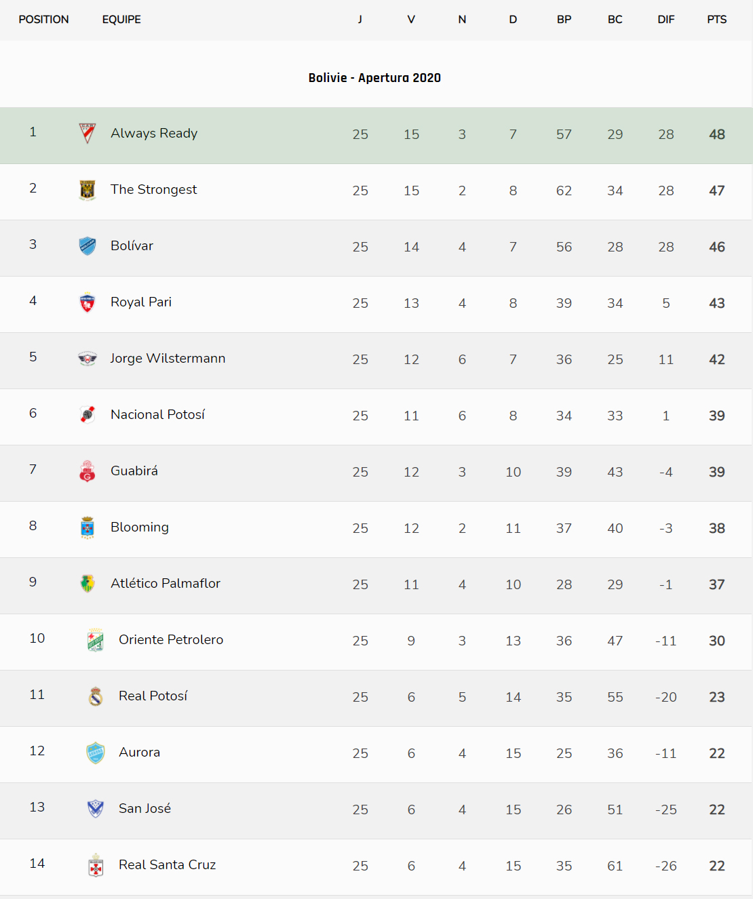The width and height of the screenshot is (753, 899).
Task: Click the Jorge Wilstermann winged logo
Action: pos(88,359)
